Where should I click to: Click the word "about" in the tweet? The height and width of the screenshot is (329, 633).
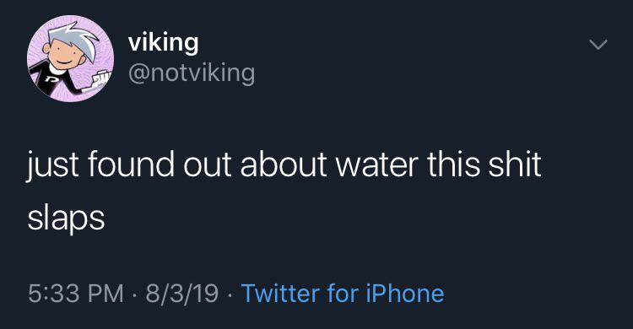tap(284, 164)
